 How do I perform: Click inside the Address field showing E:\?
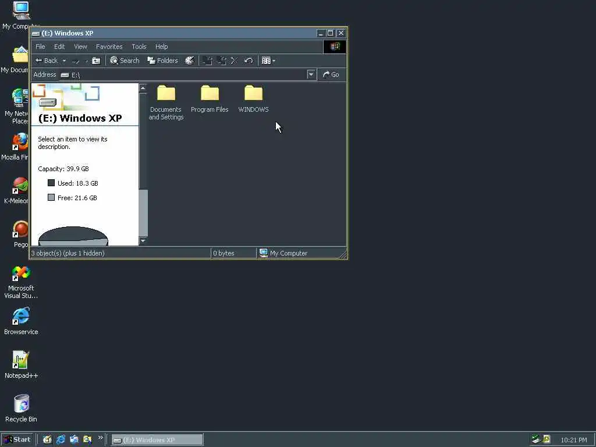(x=182, y=74)
